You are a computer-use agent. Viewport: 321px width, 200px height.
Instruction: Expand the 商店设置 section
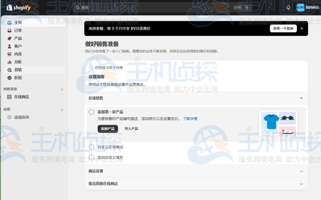301,172
